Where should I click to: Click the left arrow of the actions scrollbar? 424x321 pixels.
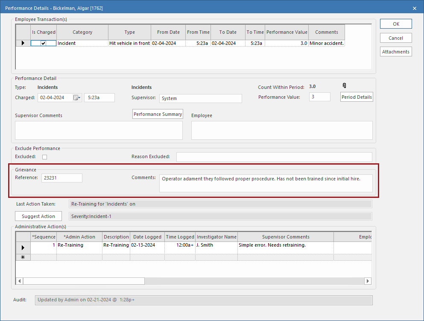19,281
